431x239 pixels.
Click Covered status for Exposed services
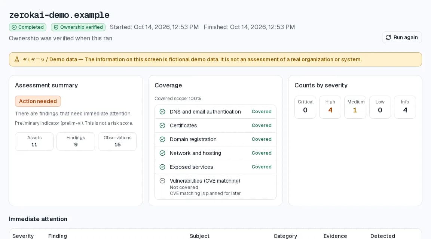(262, 167)
